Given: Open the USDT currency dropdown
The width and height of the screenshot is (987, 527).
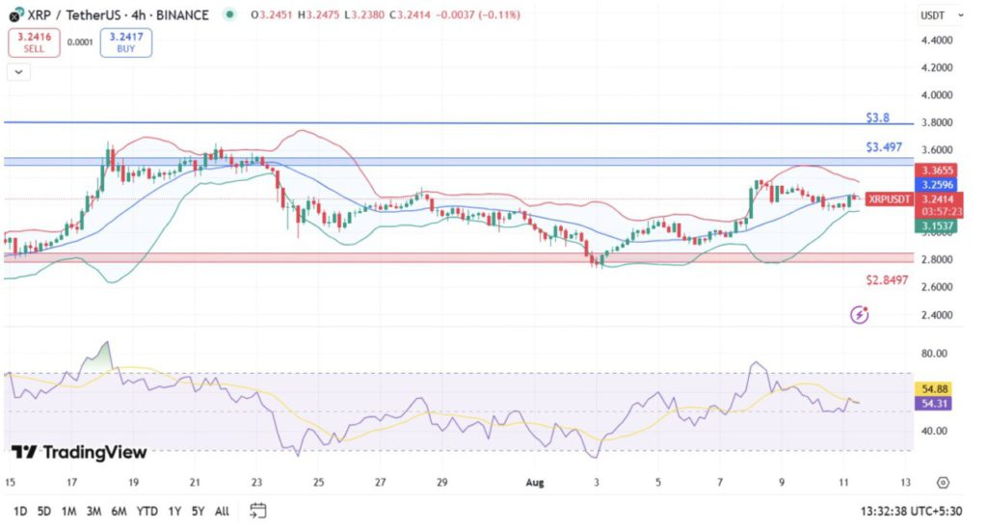Looking at the screenshot, I should coord(936,15).
